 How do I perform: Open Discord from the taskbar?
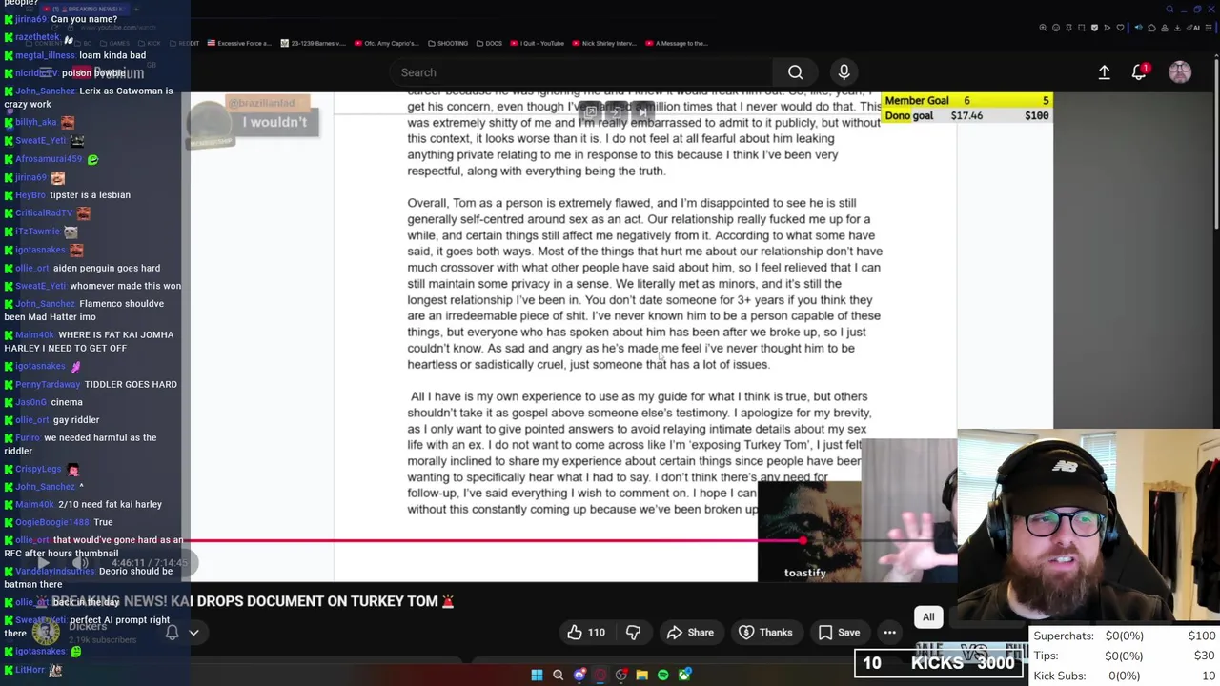coord(579,675)
